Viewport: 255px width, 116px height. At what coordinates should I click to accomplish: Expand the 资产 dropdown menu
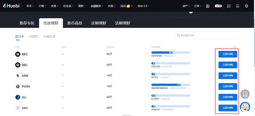pos(186,6)
